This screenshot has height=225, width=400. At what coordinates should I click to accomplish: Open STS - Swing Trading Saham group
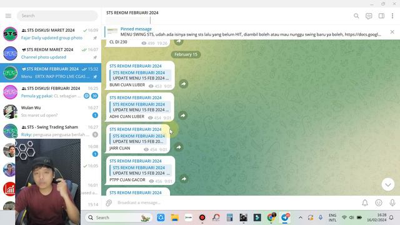(51, 131)
